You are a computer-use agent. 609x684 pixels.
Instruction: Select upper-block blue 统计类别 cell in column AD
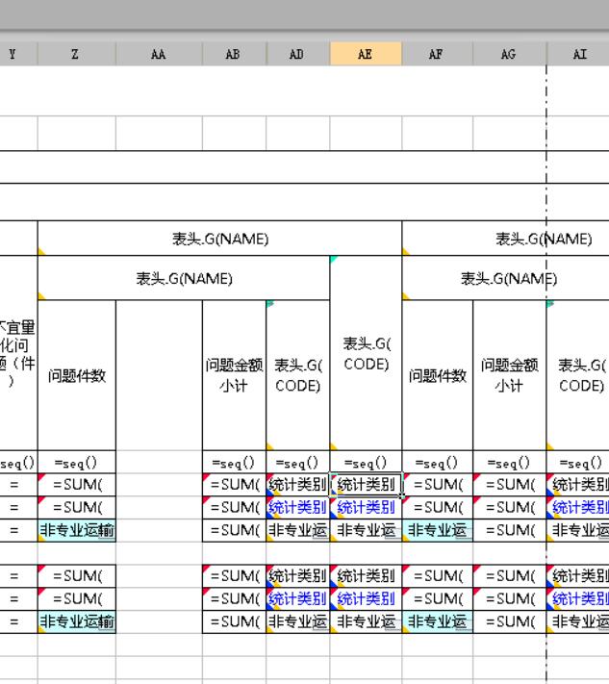point(298,507)
